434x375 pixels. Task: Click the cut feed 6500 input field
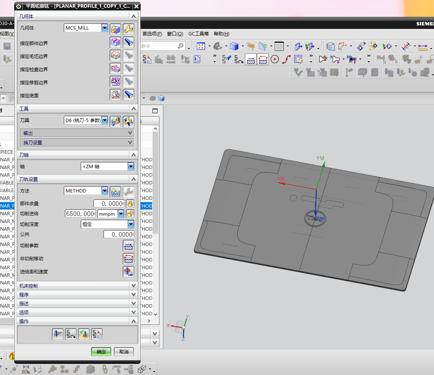click(80, 214)
